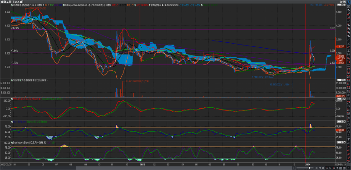Click the 3,861 horizontal line price label
Screen dimensions: 351x170
(333, 28)
